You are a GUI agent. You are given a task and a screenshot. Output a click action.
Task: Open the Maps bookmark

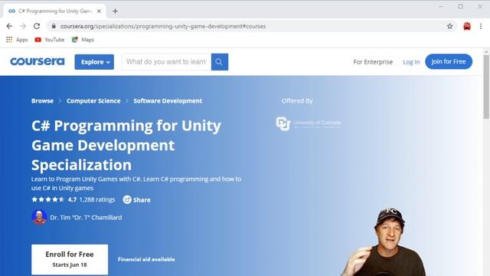pos(83,40)
